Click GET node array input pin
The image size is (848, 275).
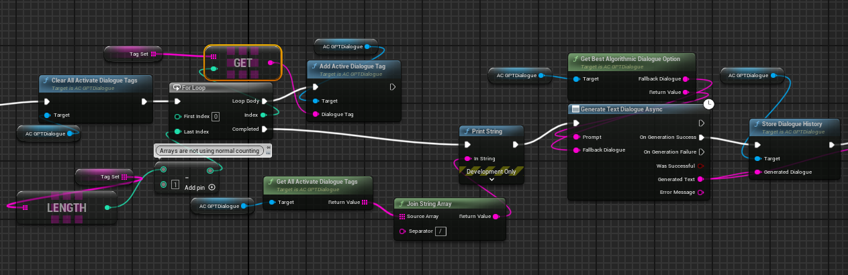coord(214,57)
